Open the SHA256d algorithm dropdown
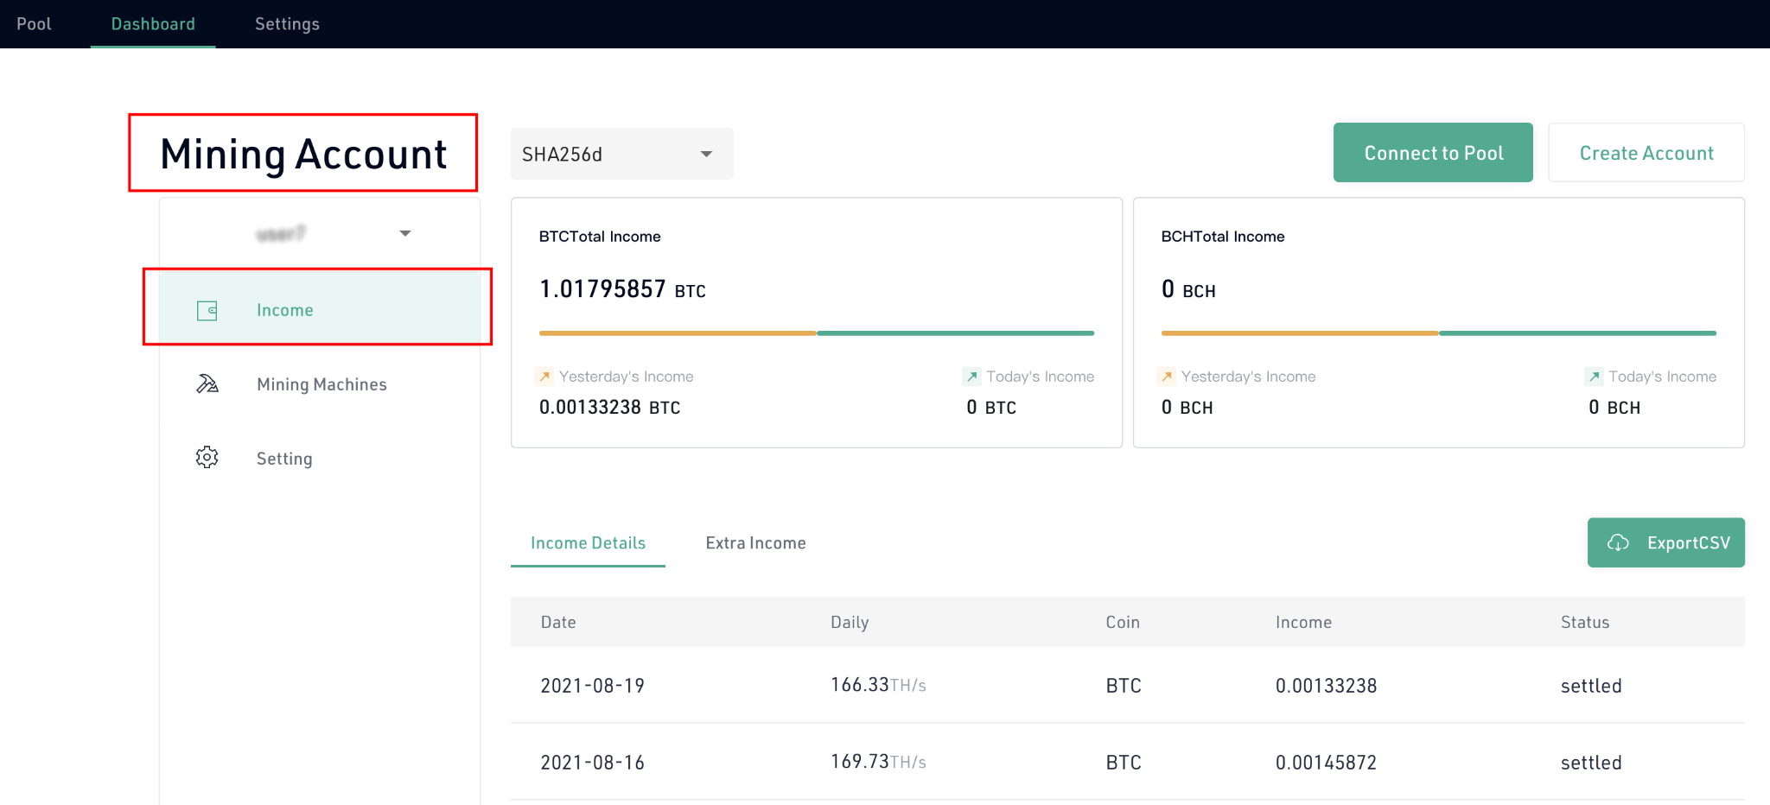Viewport: 1770px width, 805px height. 622,154
